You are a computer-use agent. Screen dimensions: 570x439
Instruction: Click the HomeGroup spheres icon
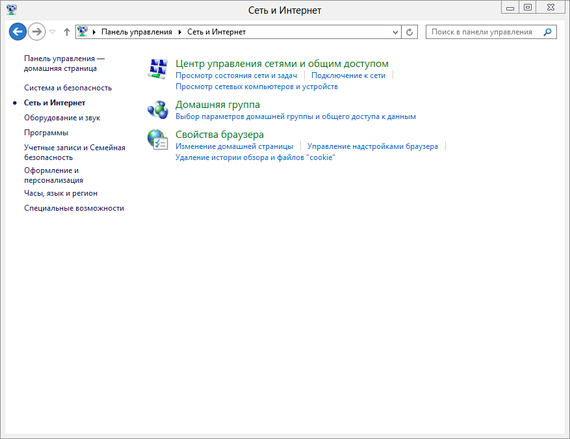tap(158, 109)
